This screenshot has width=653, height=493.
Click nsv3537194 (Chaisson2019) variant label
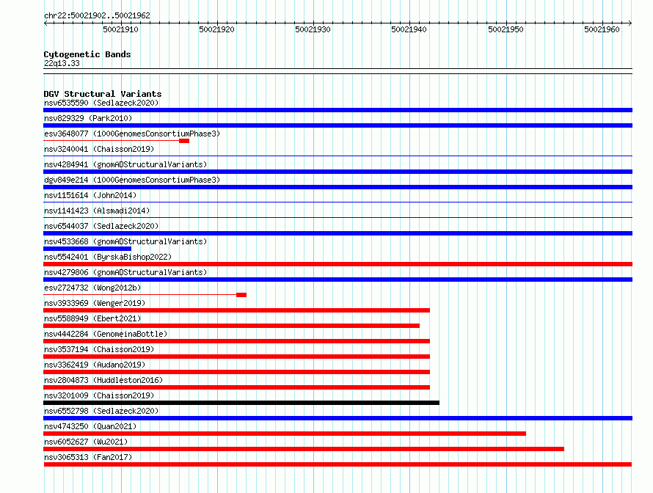(x=99, y=349)
